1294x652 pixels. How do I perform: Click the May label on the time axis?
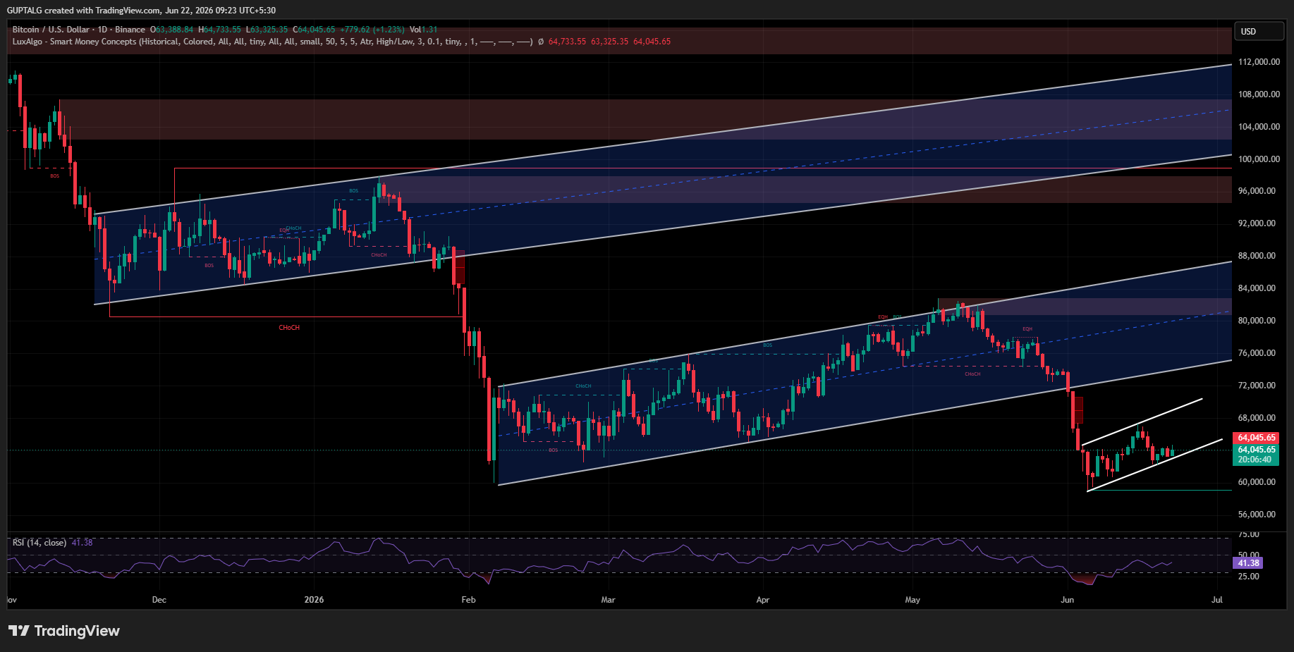pos(912,600)
